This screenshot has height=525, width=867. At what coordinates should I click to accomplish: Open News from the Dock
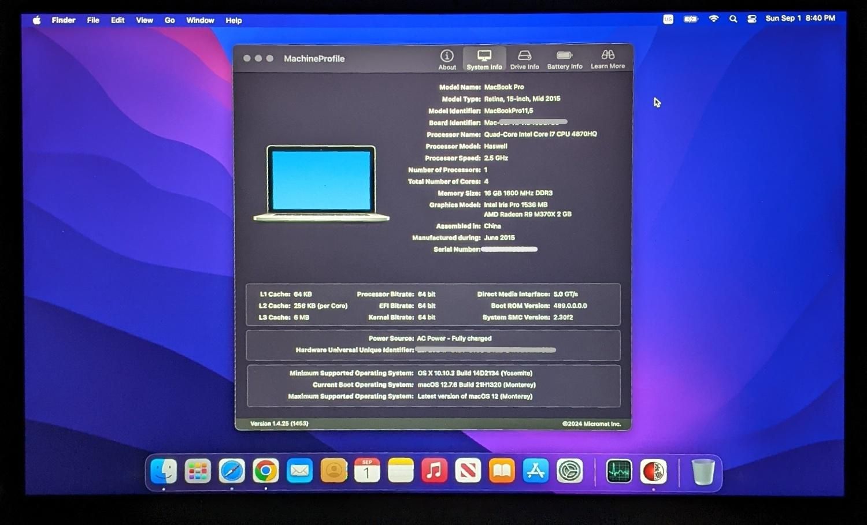click(468, 471)
